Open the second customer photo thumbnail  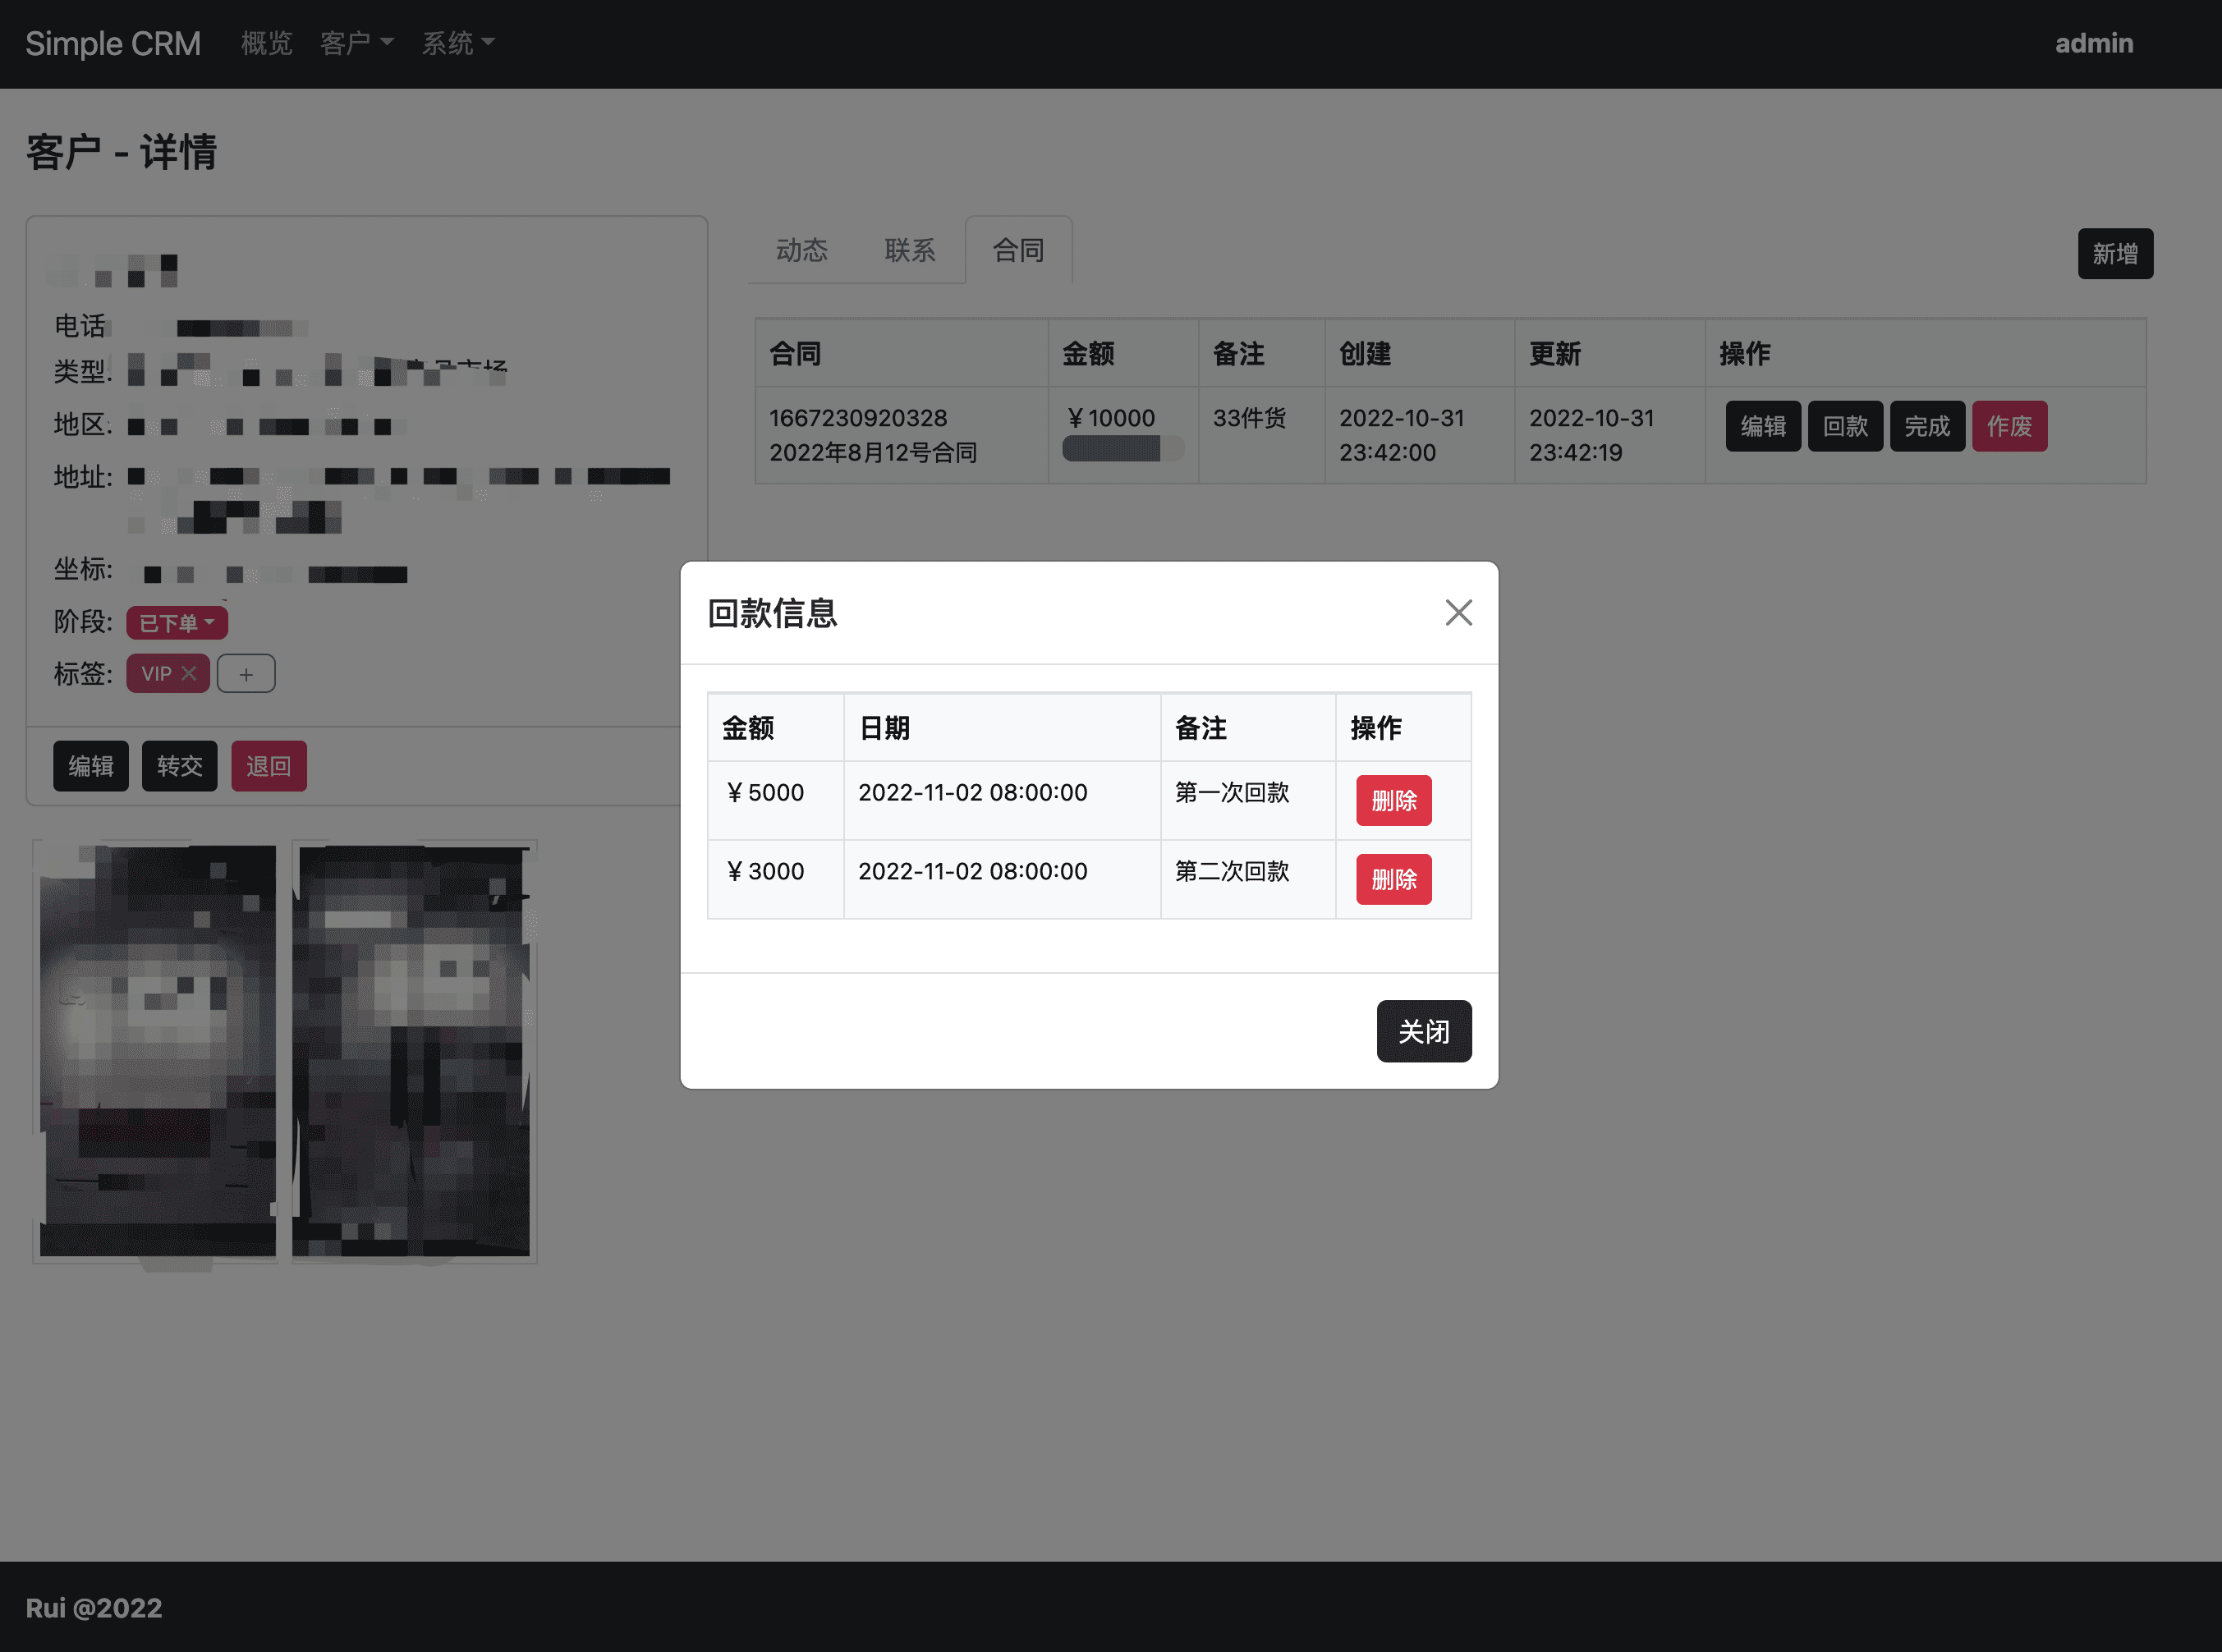tap(413, 1051)
